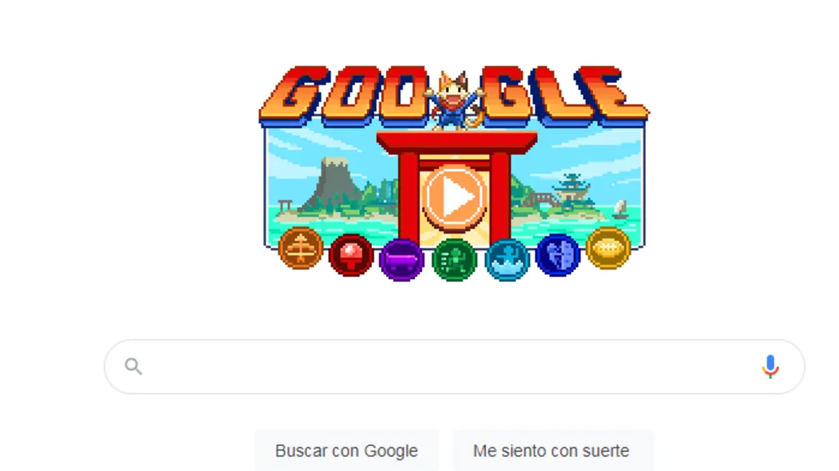This screenshot has width=839, height=471.
Task: Start voice search with the microphone icon
Action: point(770,366)
